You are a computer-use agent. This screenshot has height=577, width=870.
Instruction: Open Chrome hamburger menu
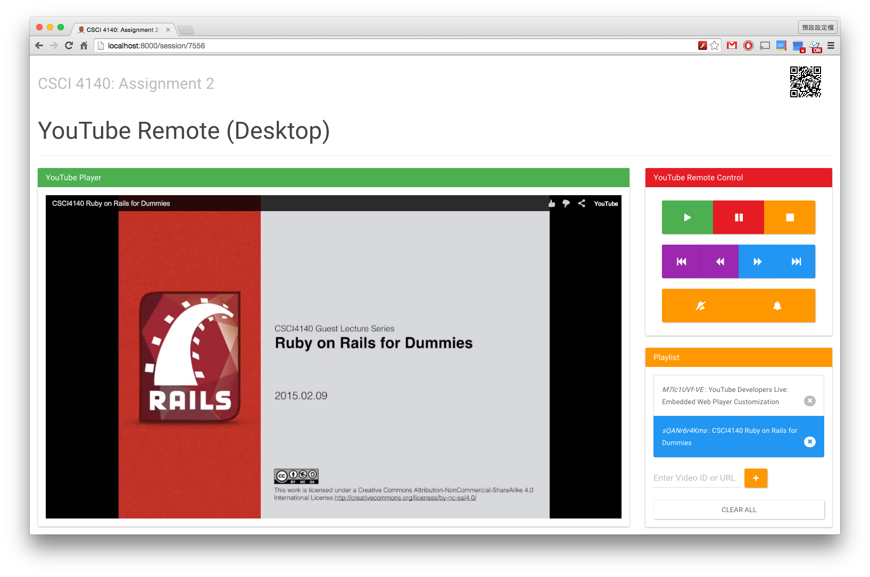pyautogui.click(x=831, y=46)
